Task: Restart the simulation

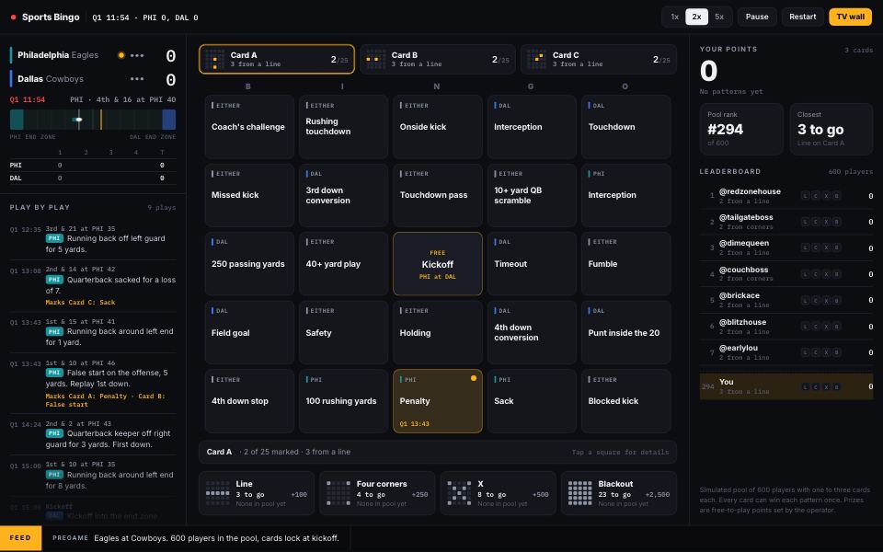Action: [802, 17]
